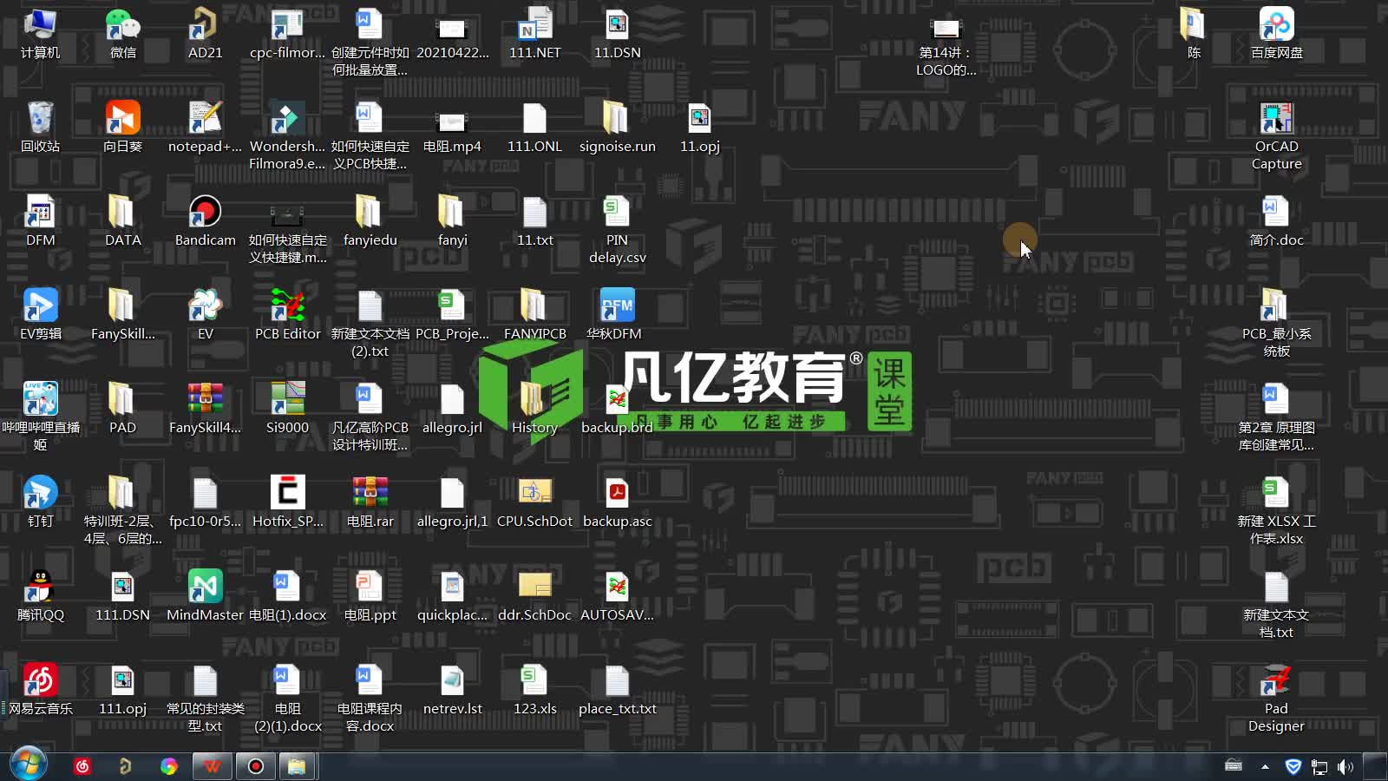The image size is (1388, 781).
Task: Select the 百度网盘 desktop icon
Action: [x=1276, y=26]
